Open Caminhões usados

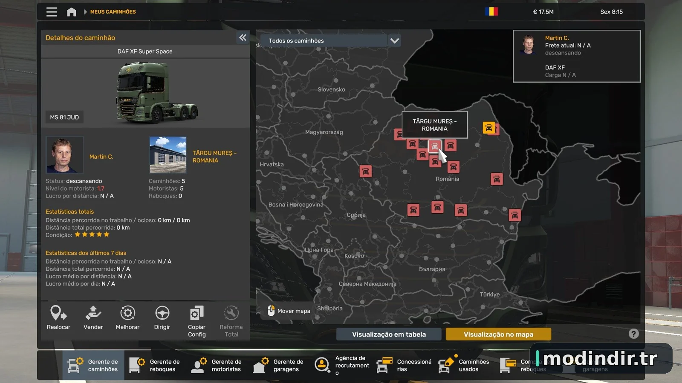pos(465,365)
